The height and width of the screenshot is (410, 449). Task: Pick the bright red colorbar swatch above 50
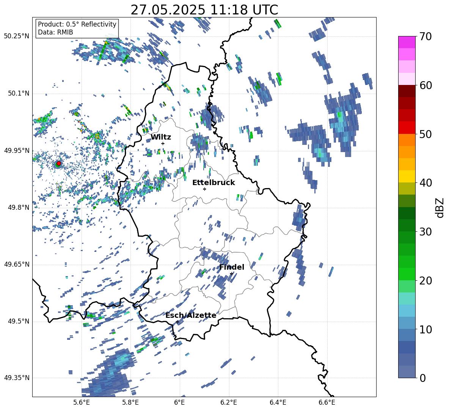[x=407, y=128]
